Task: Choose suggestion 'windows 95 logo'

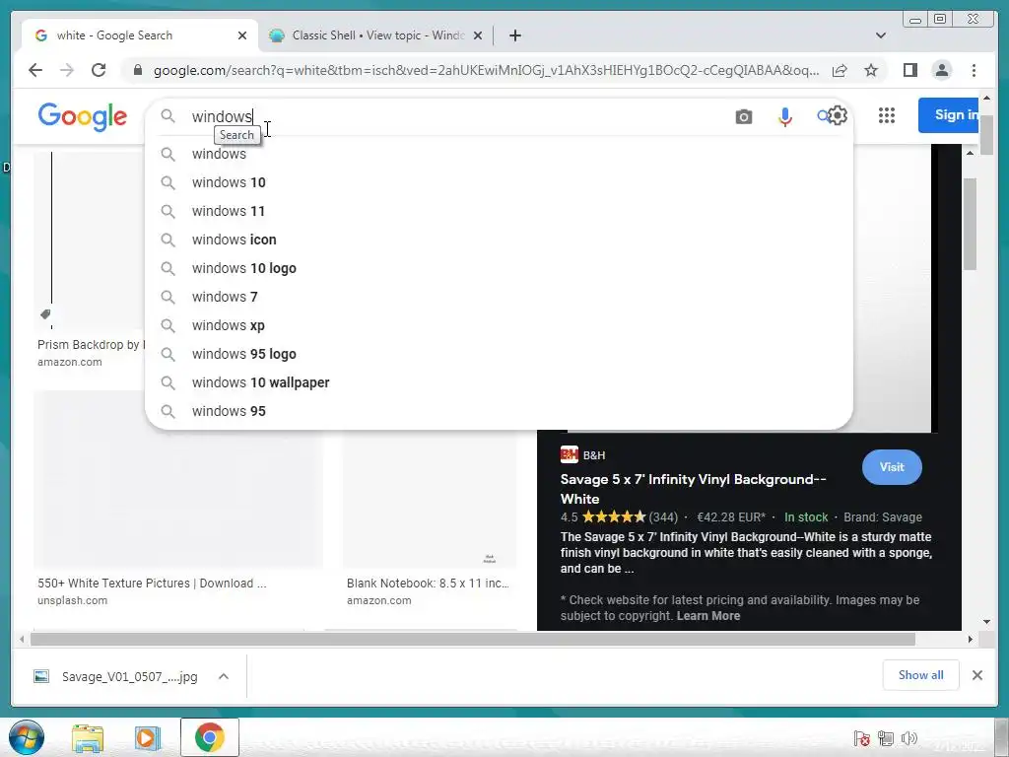Action: 499,354
